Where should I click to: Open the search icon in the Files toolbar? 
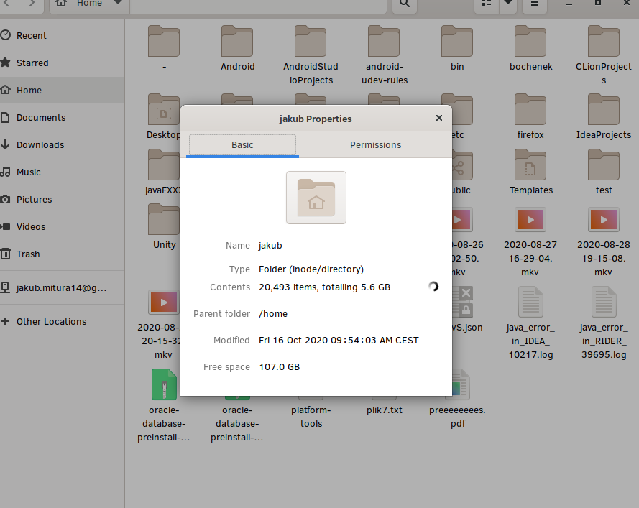[x=404, y=4]
